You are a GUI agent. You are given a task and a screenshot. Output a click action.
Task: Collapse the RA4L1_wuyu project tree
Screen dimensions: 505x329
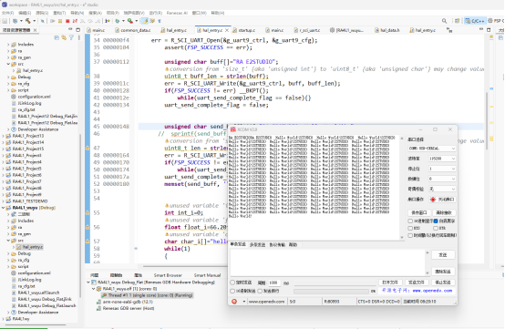click(x=4, y=208)
